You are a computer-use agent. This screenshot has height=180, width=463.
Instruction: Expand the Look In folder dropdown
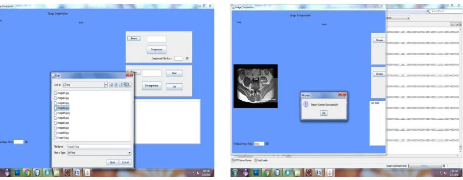pyautogui.click(x=106, y=85)
